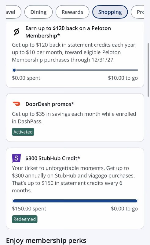Screen dimensions: 150x245
Task: Click the StubHub purple S icon
Action: 16,158
